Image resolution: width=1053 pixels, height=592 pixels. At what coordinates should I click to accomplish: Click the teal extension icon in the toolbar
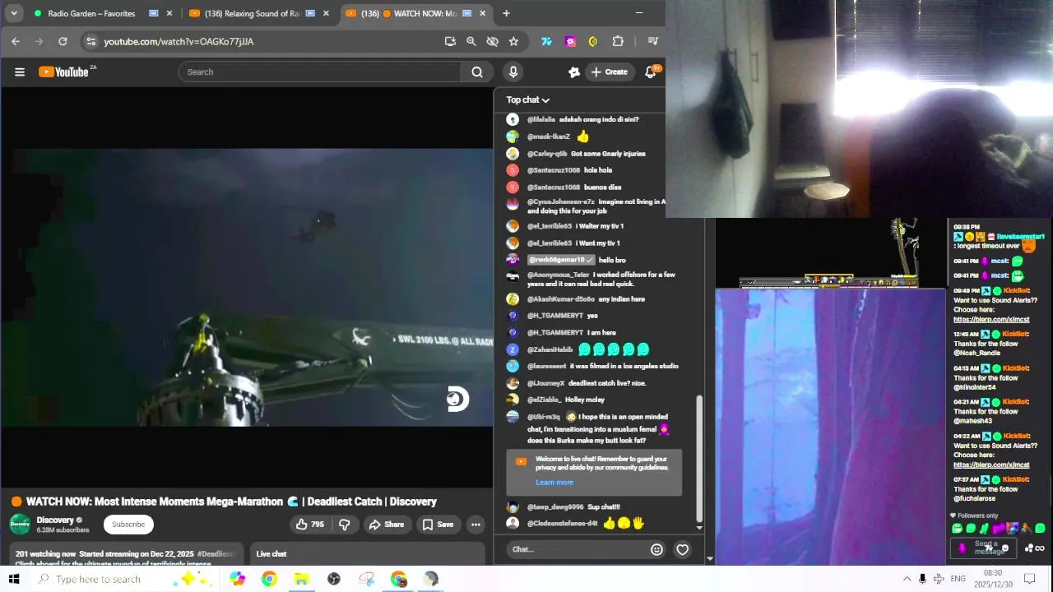tap(546, 41)
